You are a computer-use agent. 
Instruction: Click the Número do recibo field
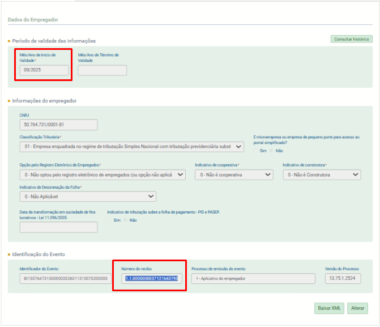(x=151, y=278)
